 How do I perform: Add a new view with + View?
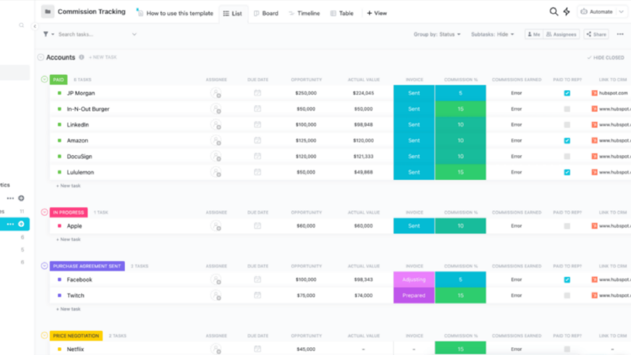tap(376, 13)
